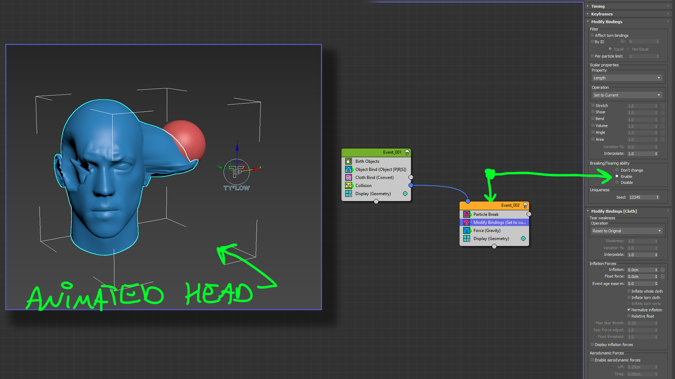The height and width of the screenshot is (379, 675).
Task: Open the Reset to Original dropdown
Action: coord(627,231)
